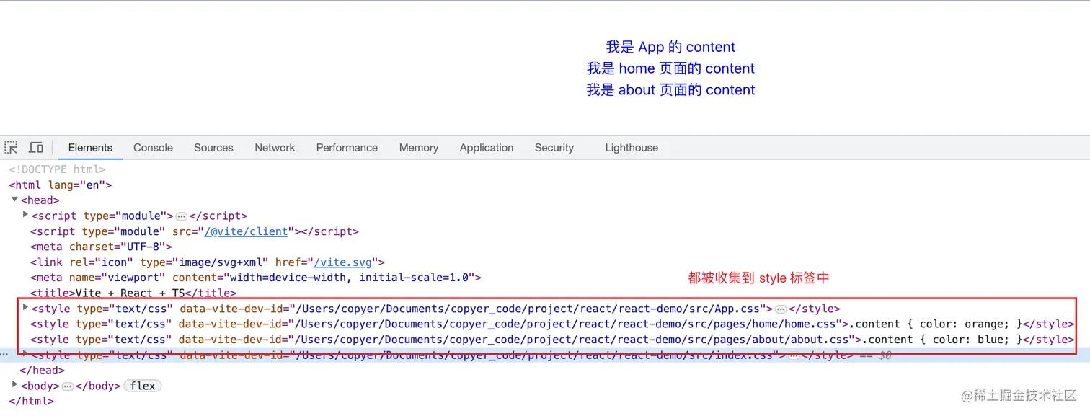Open the /@vite/client script link
This screenshot has width=1090, height=416.
click(x=248, y=231)
